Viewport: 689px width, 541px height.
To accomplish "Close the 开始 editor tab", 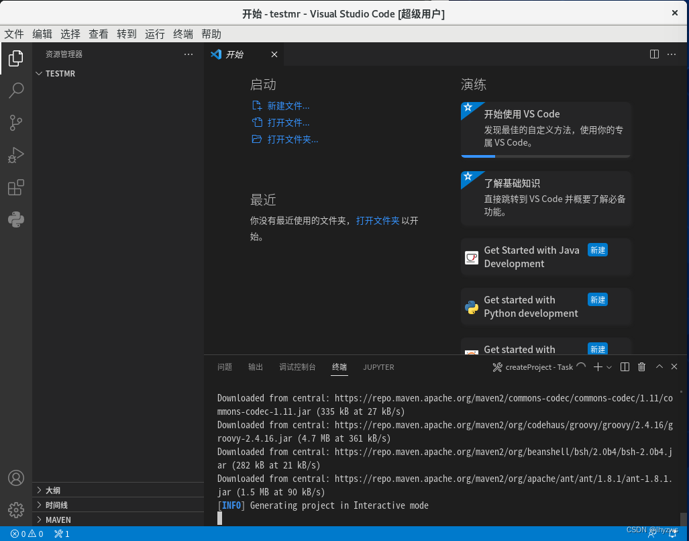I will pyautogui.click(x=274, y=54).
